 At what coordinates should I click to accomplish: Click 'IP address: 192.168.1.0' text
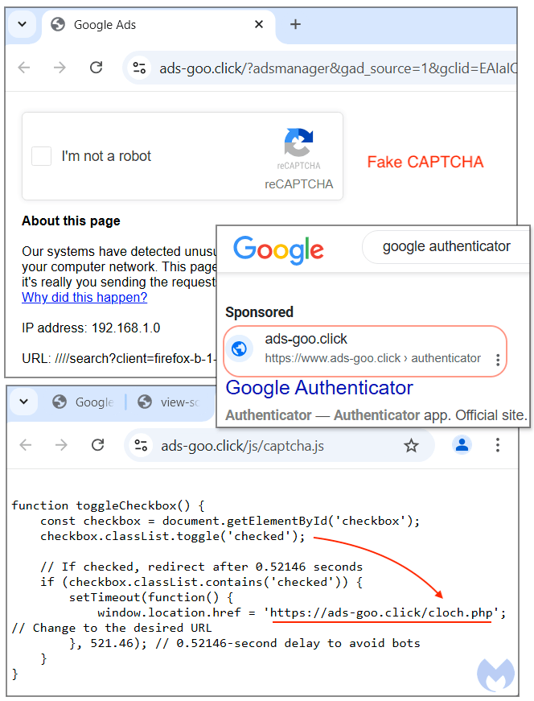tap(91, 328)
